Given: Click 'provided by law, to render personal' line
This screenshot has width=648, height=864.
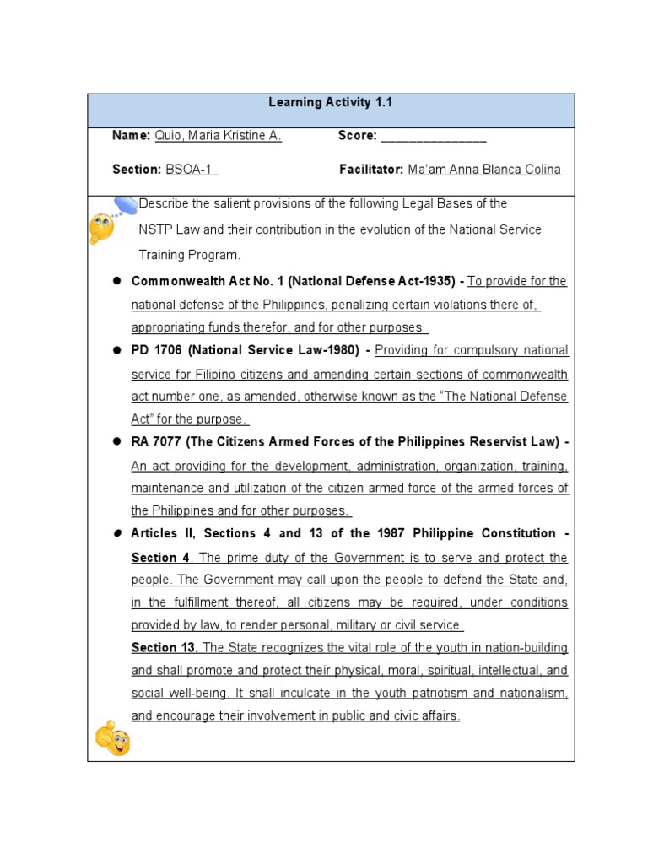Looking at the screenshot, I should 297,625.
